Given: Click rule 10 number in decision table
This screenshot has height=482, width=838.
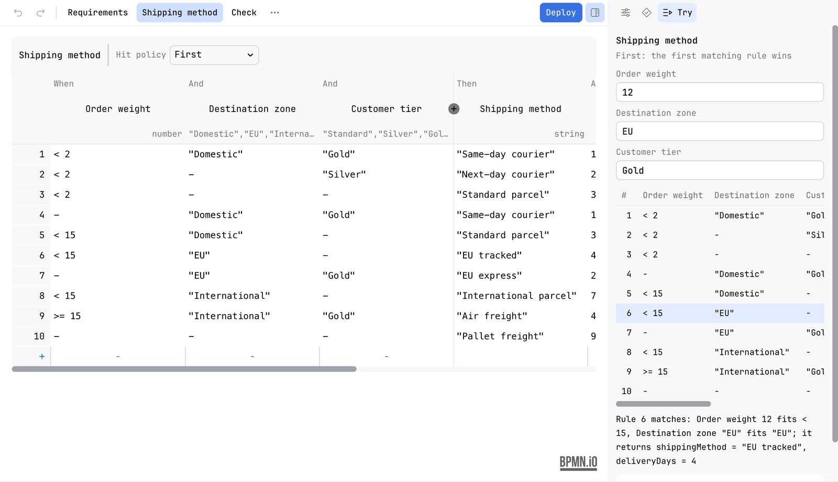Looking at the screenshot, I should (x=39, y=336).
